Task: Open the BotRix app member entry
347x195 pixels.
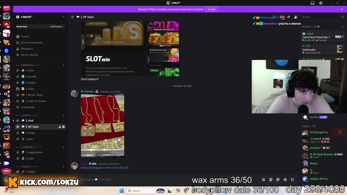Action: click(323, 117)
